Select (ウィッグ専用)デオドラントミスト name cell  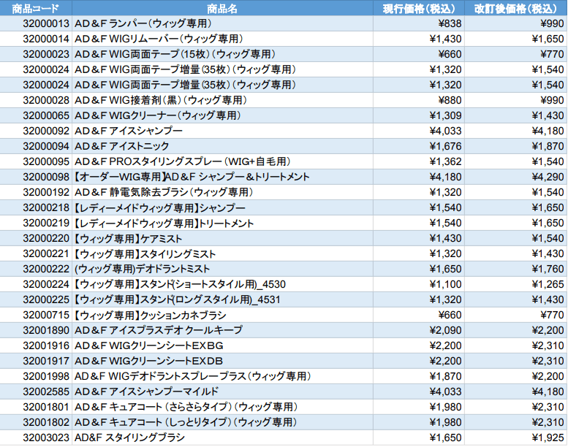[x=222, y=269]
